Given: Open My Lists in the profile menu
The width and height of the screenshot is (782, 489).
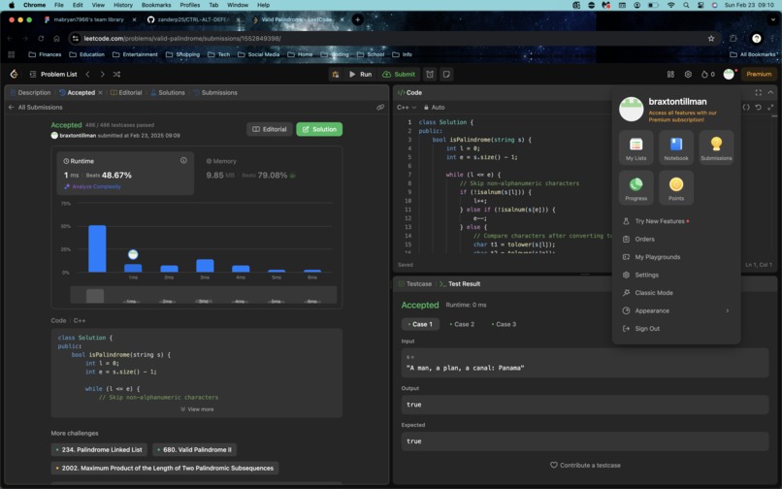Looking at the screenshot, I should click(x=635, y=147).
